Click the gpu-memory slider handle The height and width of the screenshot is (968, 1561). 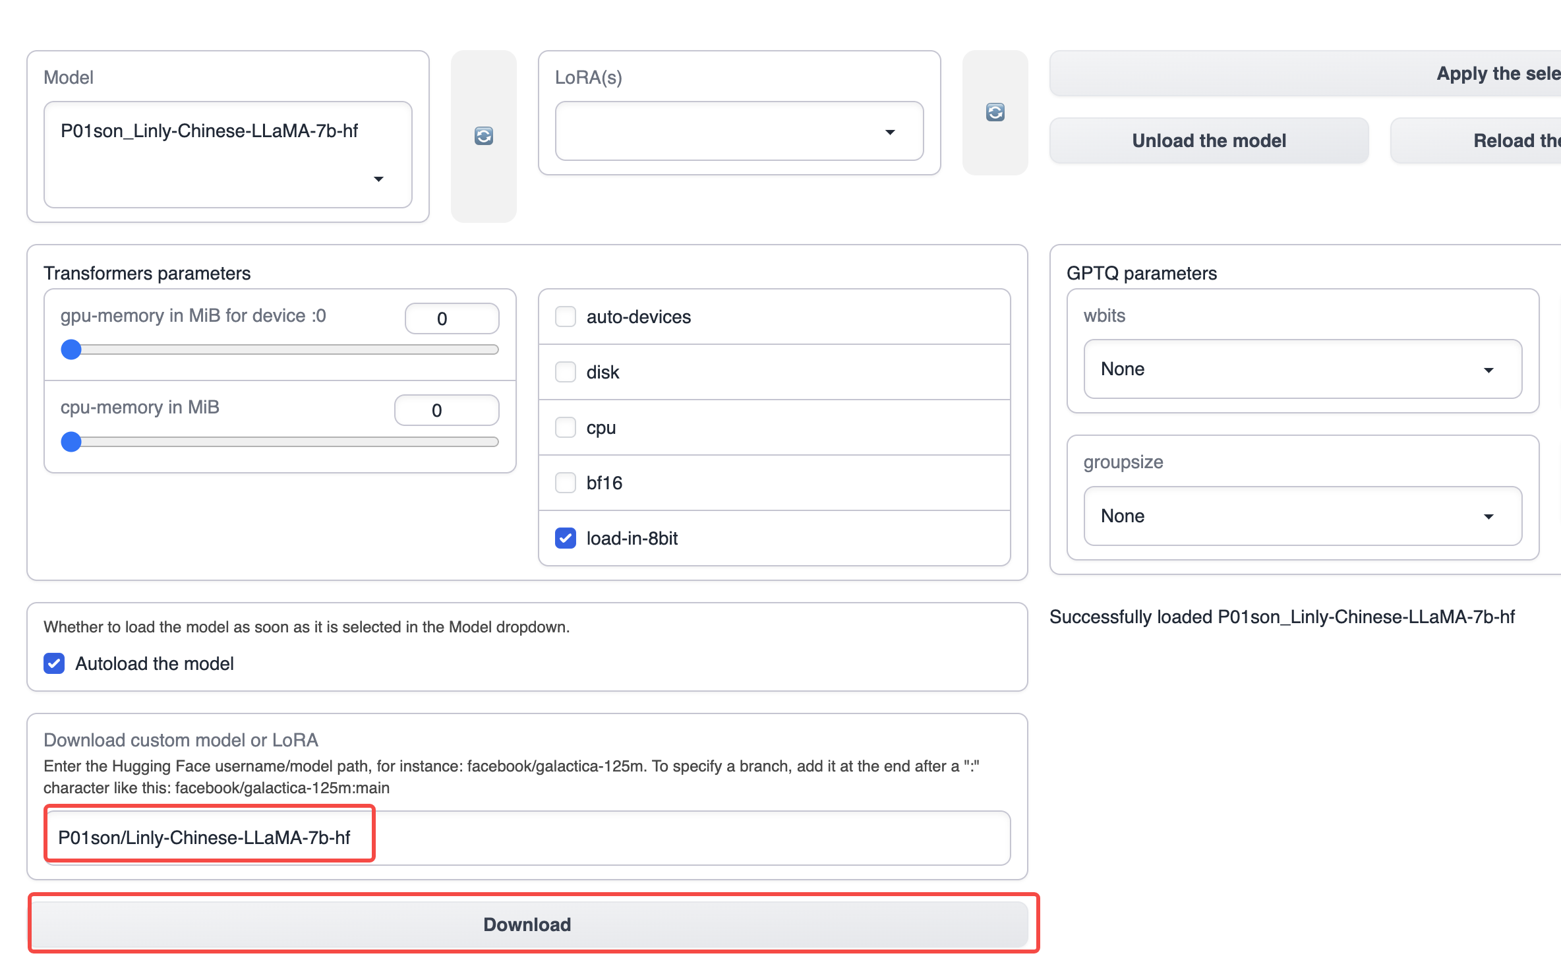click(71, 349)
